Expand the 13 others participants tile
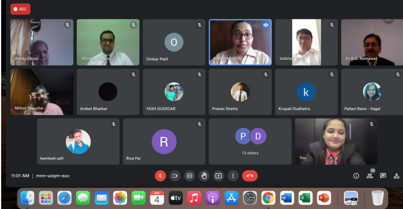Image resolution: width=403 pixels, height=209 pixels. [250, 142]
